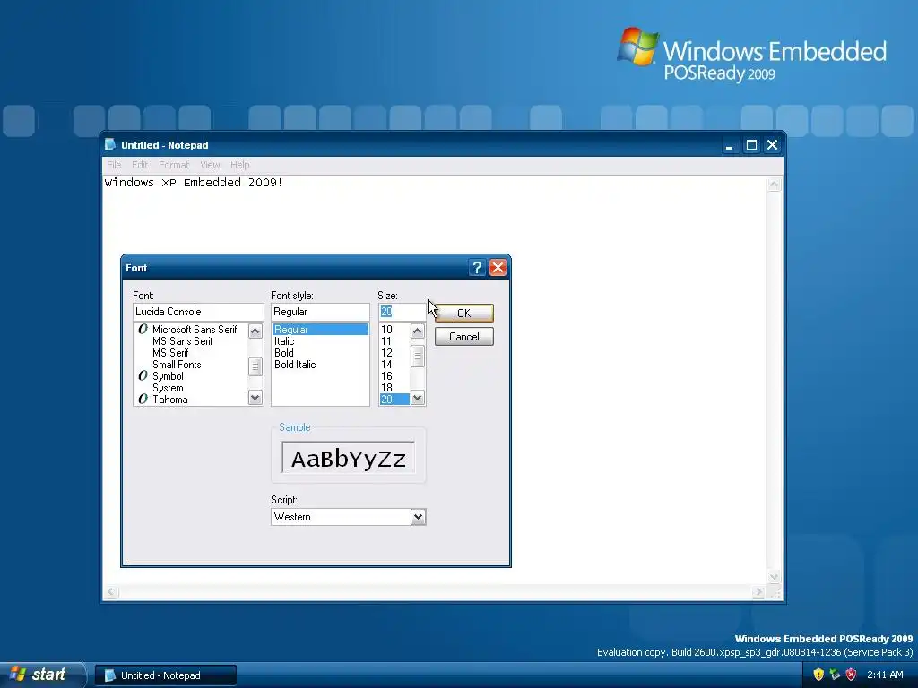Click the red security alert tray icon

(x=852, y=675)
